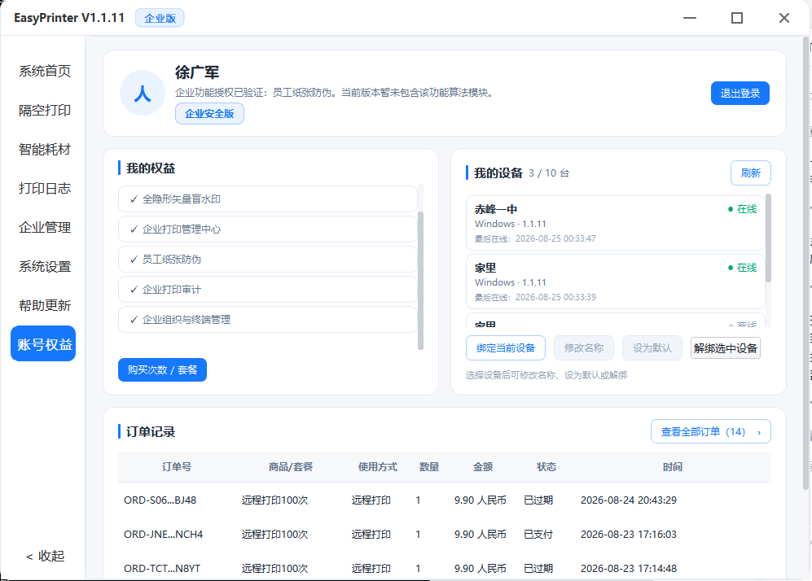Click the benefits list scrollbar

pyautogui.click(x=420, y=281)
